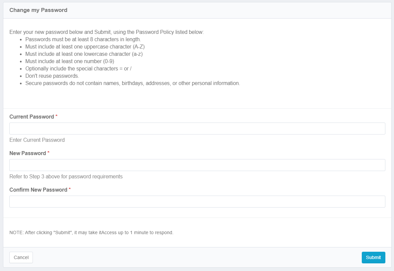Click the 'Enter Current Password' hint text

point(37,140)
